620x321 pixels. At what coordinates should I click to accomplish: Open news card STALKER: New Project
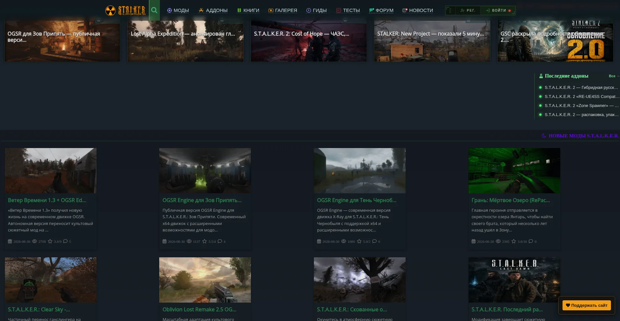click(432, 41)
